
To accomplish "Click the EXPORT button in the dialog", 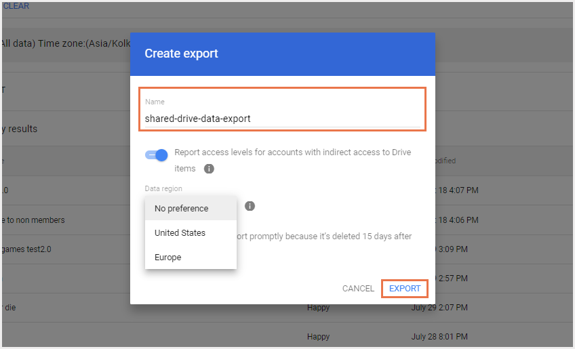I will 405,289.
